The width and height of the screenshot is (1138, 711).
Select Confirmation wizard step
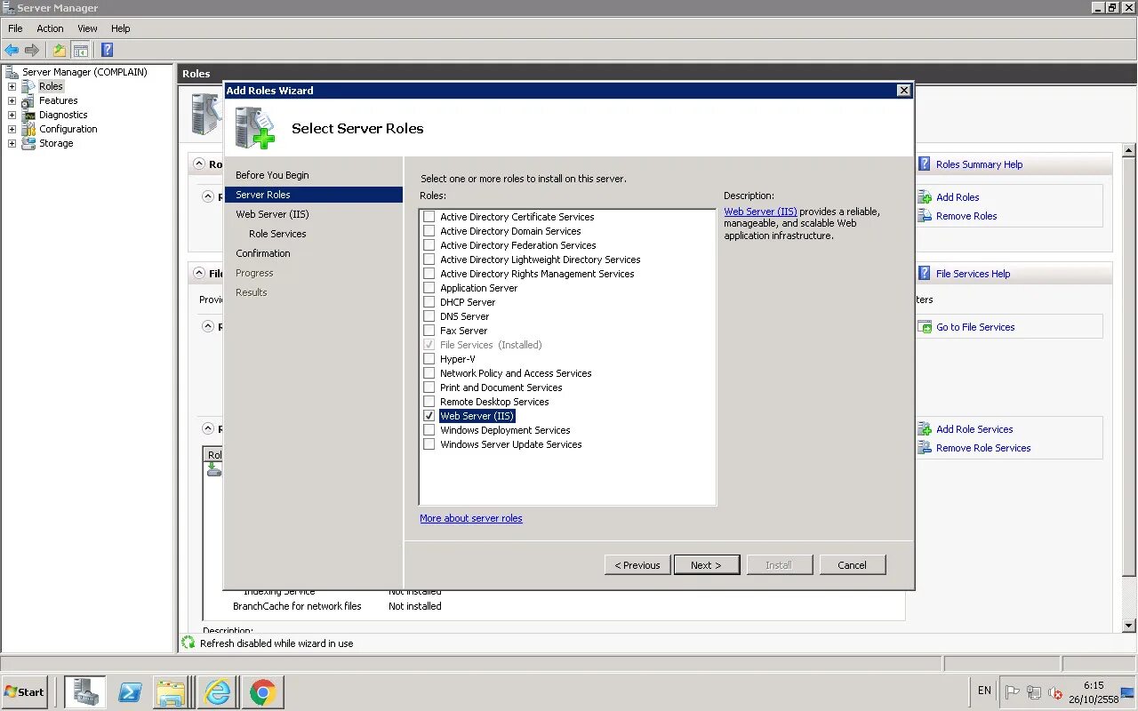click(x=263, y=253)
